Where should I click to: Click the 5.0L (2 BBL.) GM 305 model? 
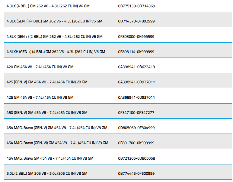tap(47, 174)
